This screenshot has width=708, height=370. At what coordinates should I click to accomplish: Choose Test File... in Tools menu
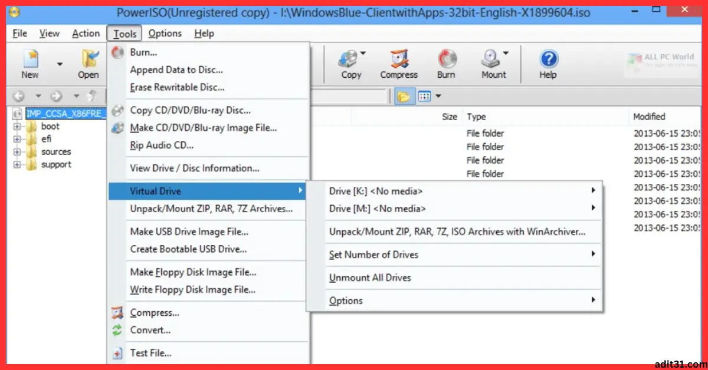(x=209, y=353)
